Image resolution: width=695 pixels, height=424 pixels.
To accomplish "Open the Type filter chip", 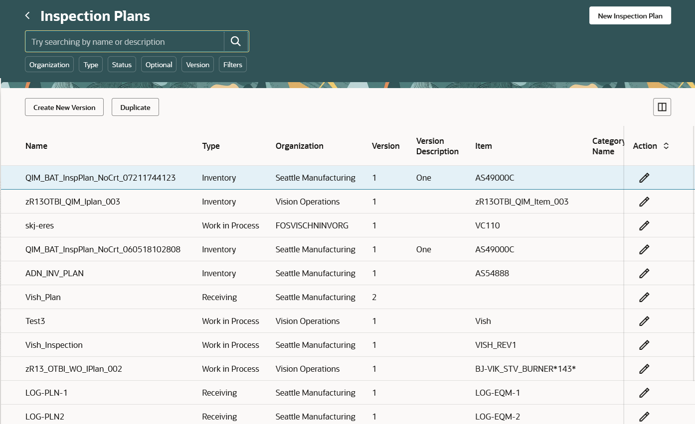I will tap(90, 64).
